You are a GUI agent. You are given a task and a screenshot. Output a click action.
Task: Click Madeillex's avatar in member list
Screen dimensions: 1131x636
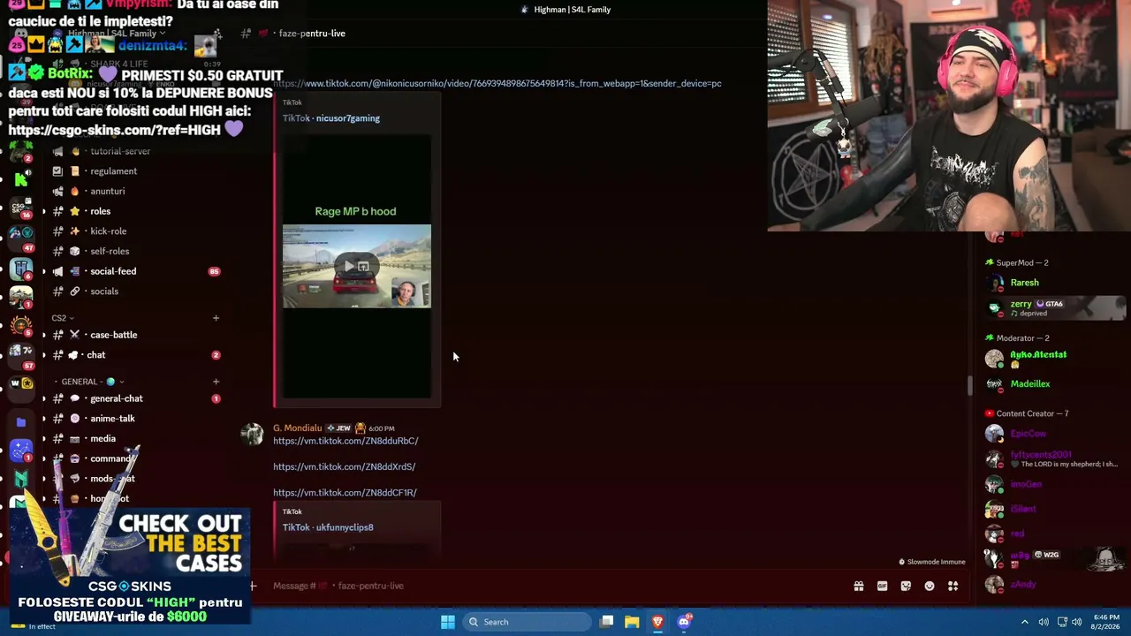(995, 384)
